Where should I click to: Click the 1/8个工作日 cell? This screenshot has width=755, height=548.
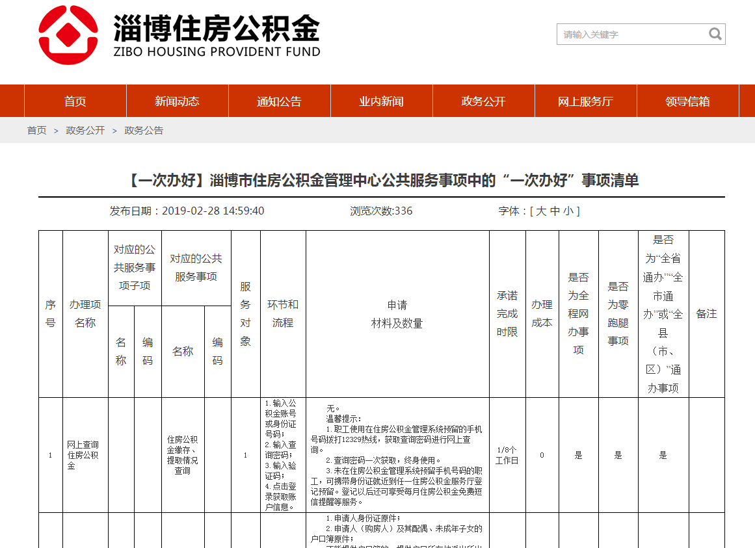coord(507,455)
